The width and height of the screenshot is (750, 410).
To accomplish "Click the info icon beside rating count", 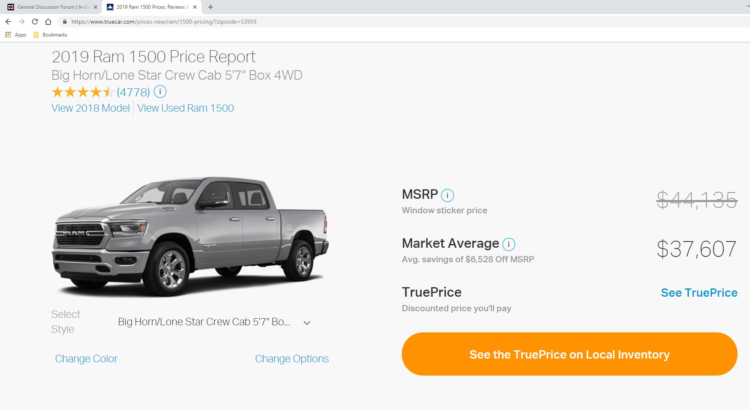I will pos(160,91).
